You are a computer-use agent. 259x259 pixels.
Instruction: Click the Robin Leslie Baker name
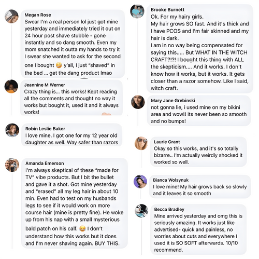click(x=45, y=129)
